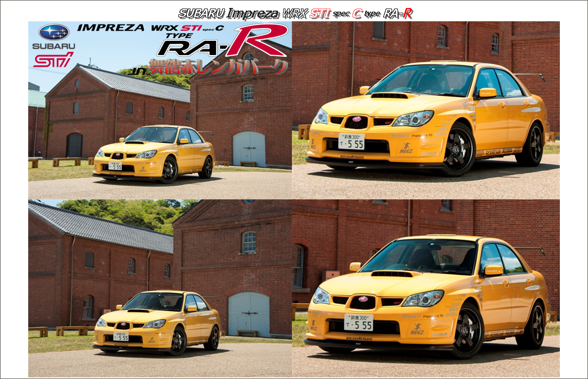Click the large RA-R logo
The width and height of the screenshot is (588, 379).
point(222,41)
